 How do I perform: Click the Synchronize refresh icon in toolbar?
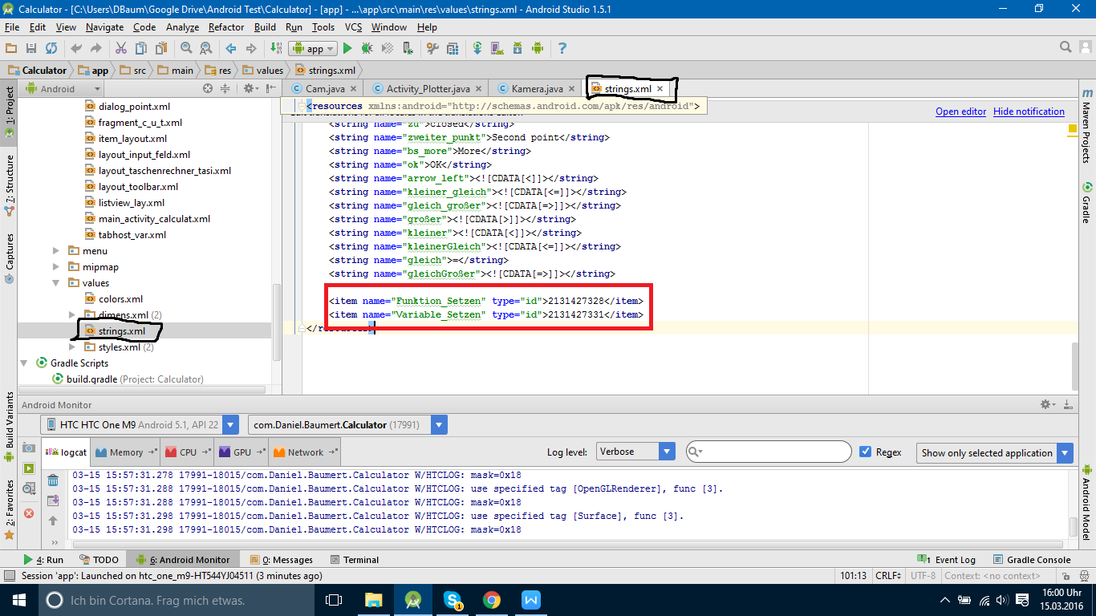pyautogui.click(x=51, y=48)
